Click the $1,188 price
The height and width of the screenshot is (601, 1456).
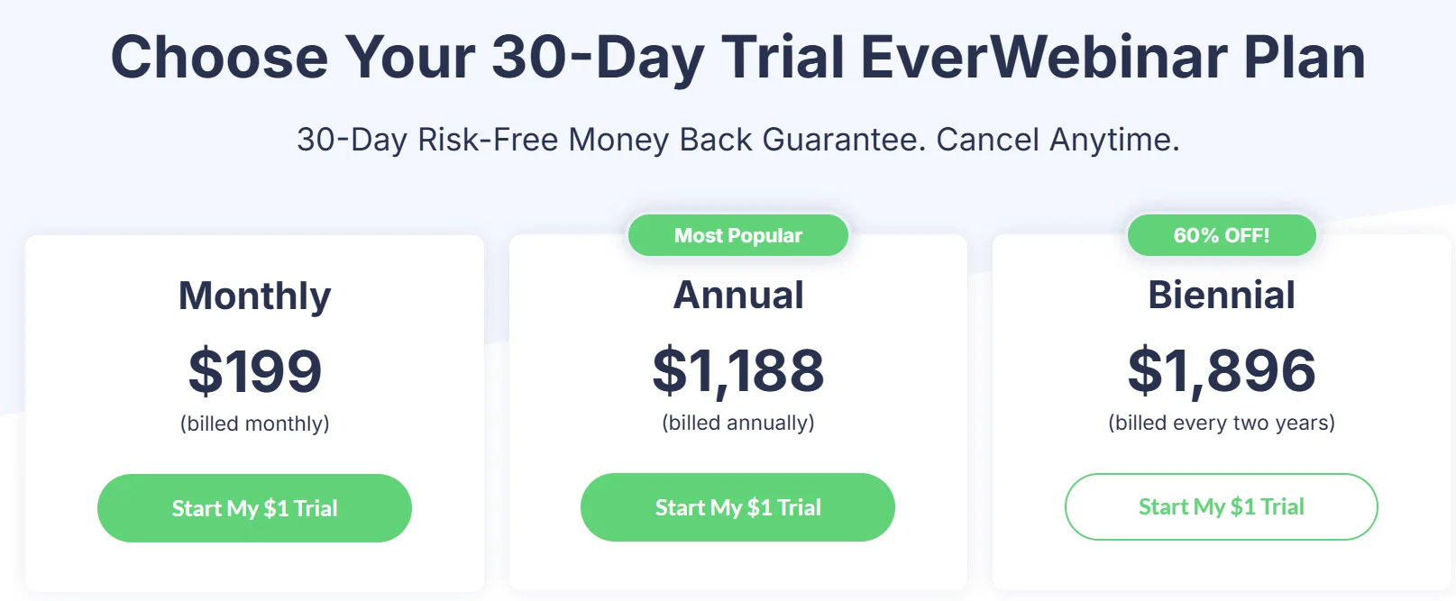[737, 370]
